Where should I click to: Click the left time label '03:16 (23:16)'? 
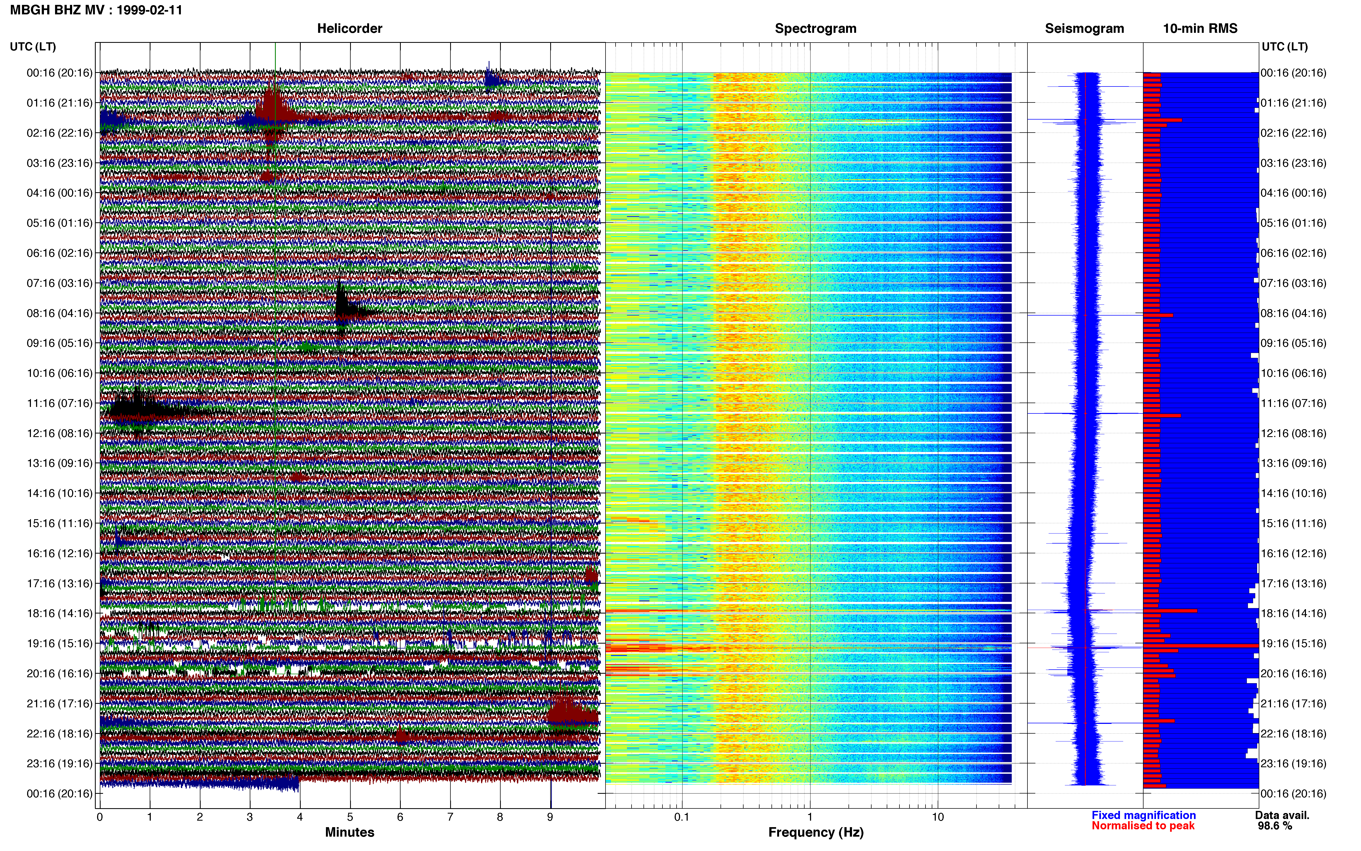pos(60,163)
